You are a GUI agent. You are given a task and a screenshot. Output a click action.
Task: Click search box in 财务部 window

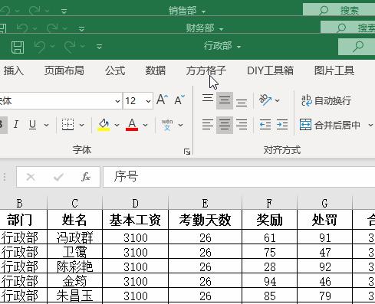(348, 28)
